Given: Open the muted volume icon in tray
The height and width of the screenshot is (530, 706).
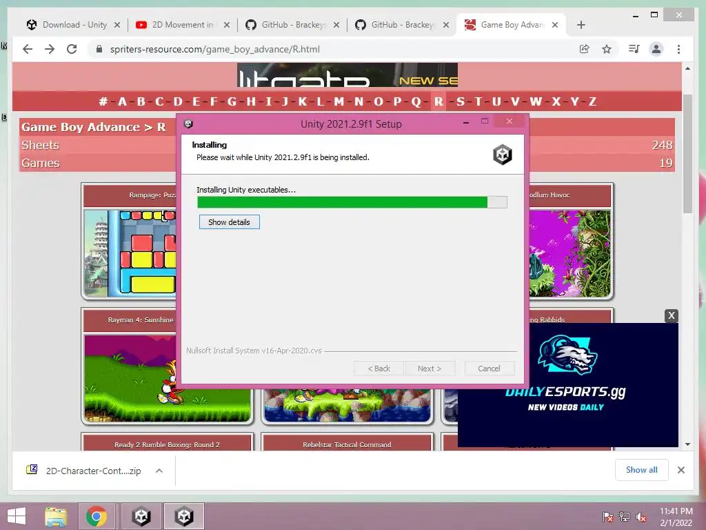Looking at the screenshot, I should [x=641, y=517].
